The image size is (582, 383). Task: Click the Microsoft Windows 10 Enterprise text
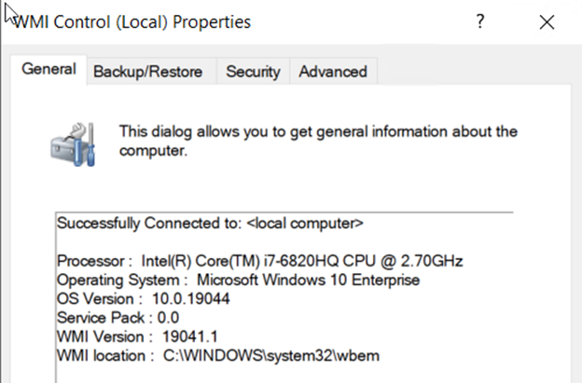point(308,280)
